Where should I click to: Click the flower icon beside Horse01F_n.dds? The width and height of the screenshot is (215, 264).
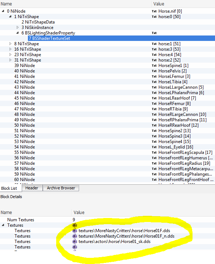[75, 236]
